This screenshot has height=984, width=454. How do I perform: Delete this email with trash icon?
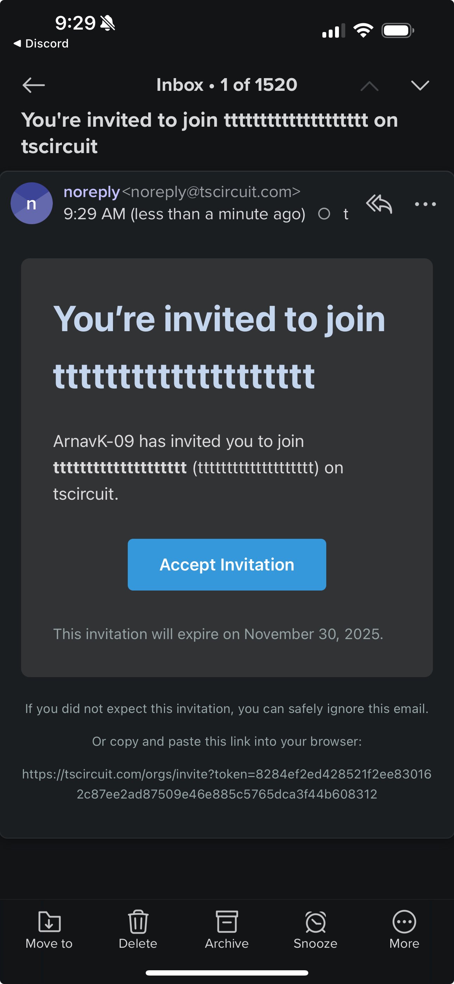(x=138, y=922)
